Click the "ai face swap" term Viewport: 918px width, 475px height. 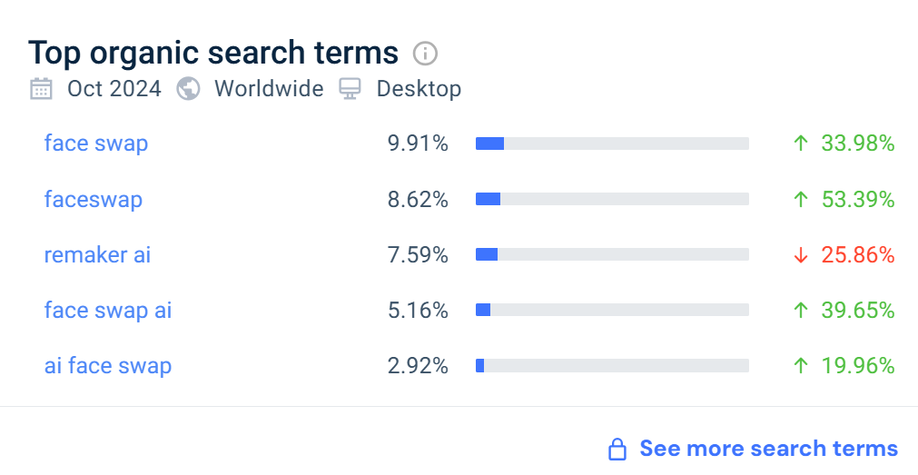[108, 366]
